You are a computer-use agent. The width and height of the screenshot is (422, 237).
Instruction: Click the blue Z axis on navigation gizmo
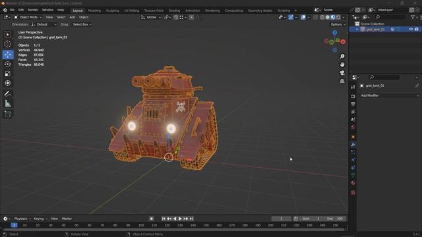click(334, 32)
